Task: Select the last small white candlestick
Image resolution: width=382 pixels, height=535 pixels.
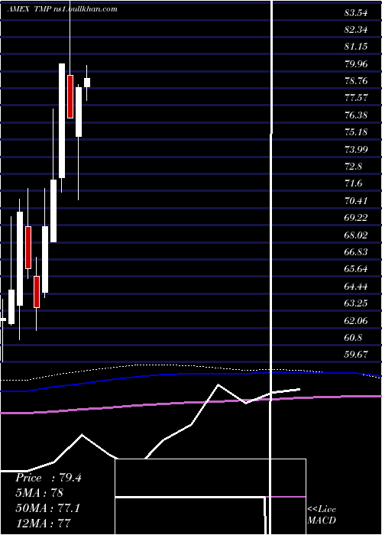Action: [87, 83]
